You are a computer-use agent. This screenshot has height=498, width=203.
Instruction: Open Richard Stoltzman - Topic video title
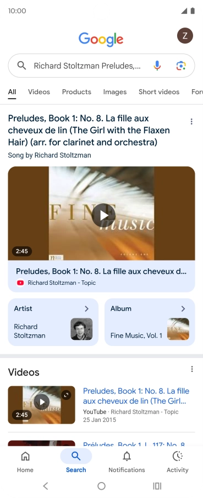click(x=101, y=271)
